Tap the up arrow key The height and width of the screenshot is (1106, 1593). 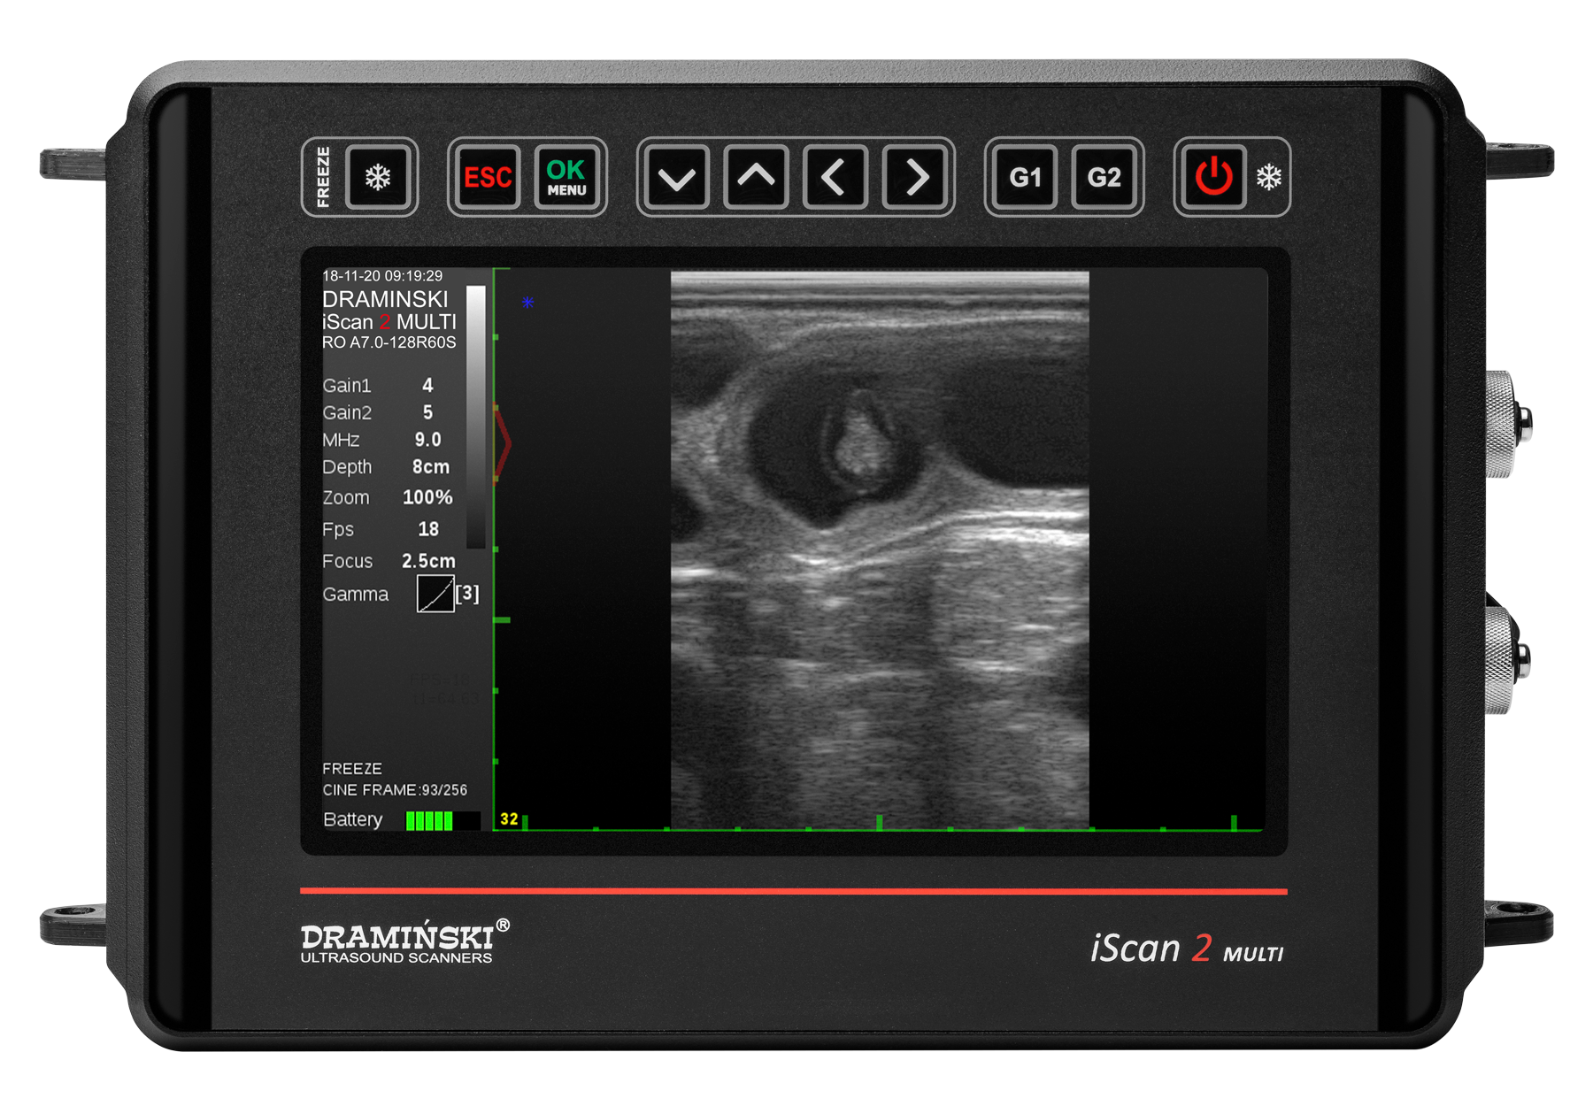click(x=756, y=178)
